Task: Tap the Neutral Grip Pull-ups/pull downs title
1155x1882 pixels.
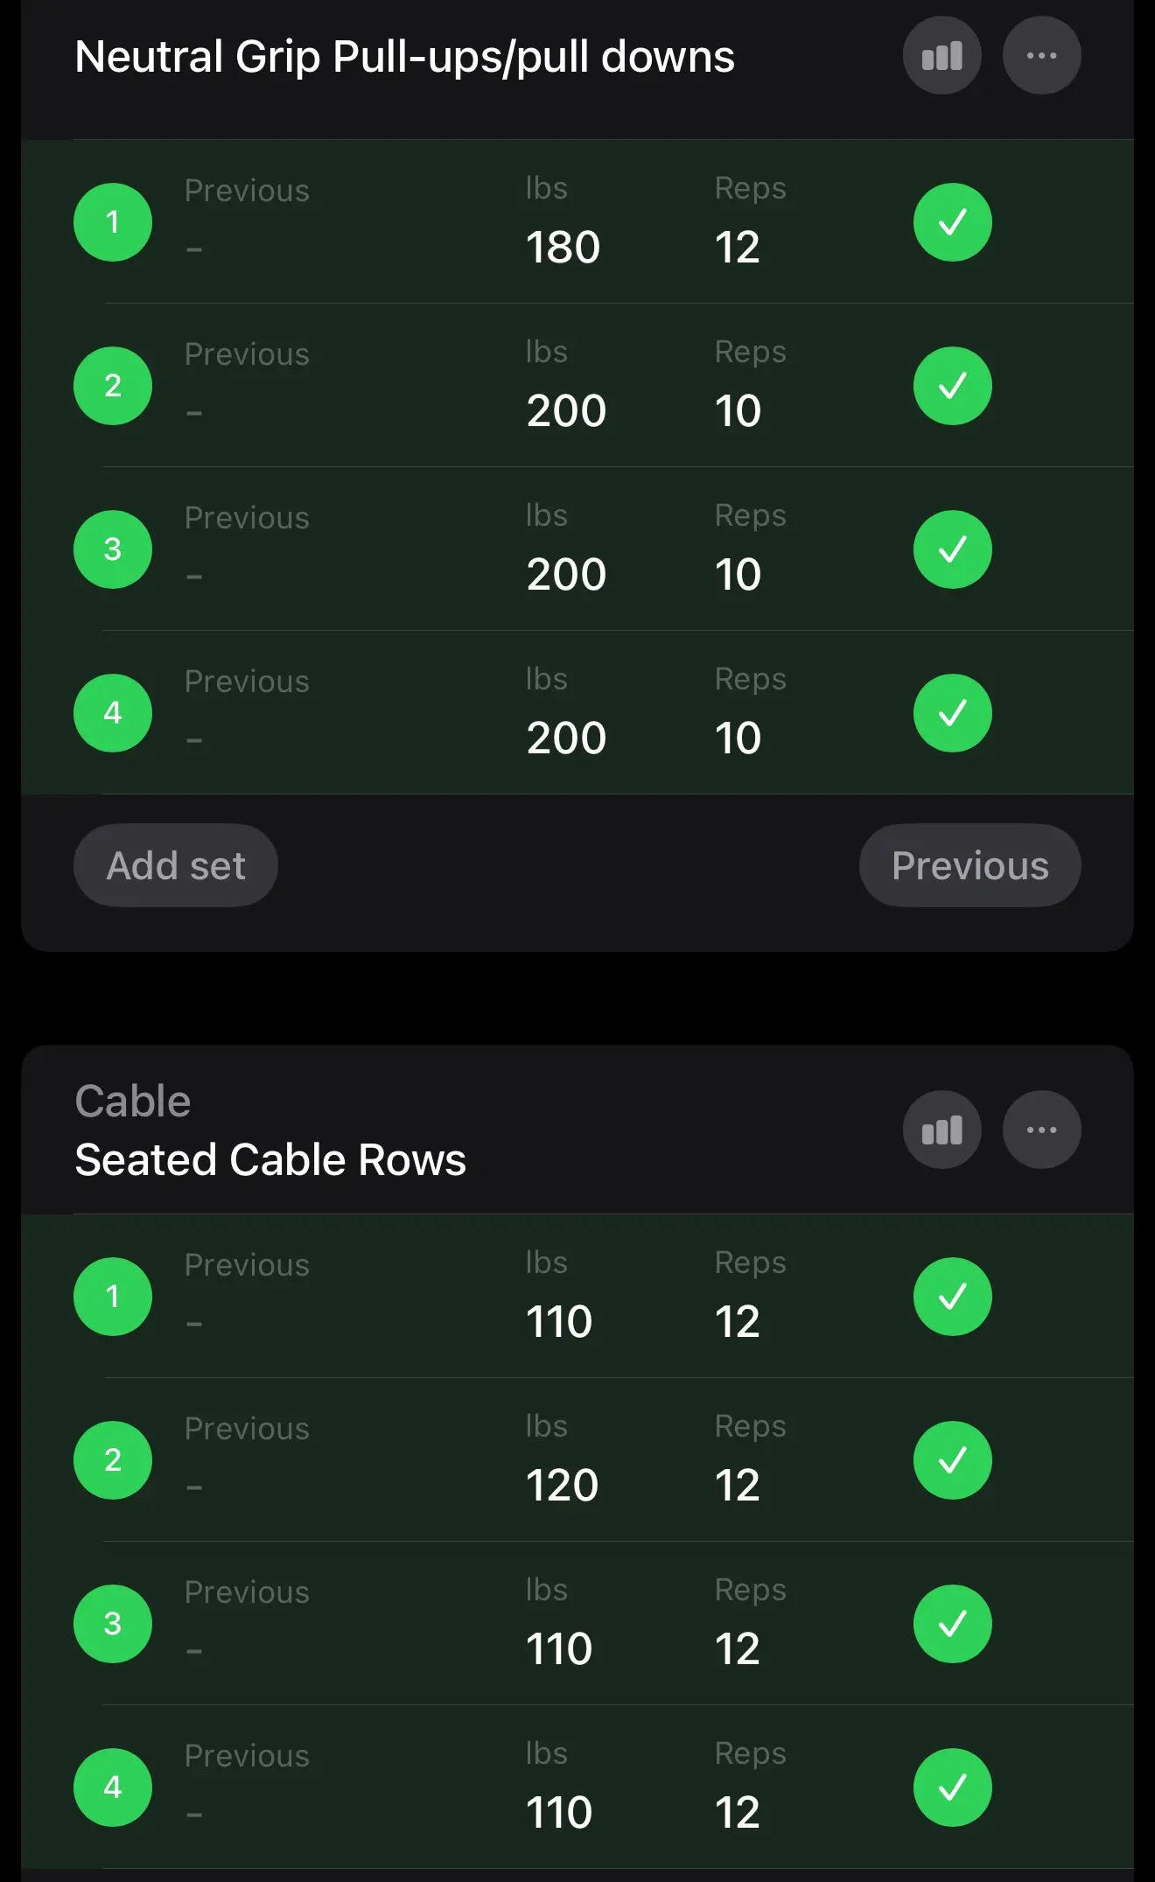Action: (404, 57)
